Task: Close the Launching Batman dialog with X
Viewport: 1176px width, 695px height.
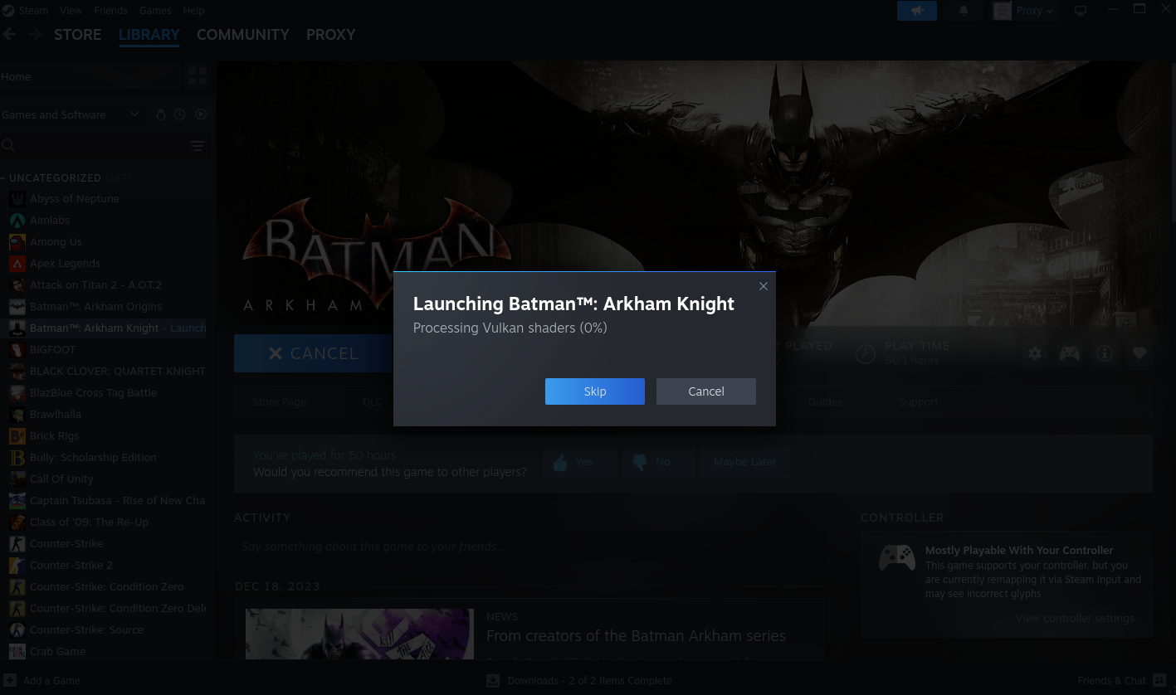Action: (764, 286)
